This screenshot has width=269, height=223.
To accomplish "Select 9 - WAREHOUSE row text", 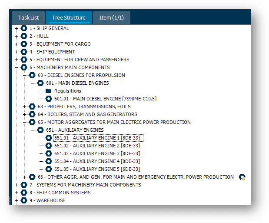I will [x=47, y=200].
